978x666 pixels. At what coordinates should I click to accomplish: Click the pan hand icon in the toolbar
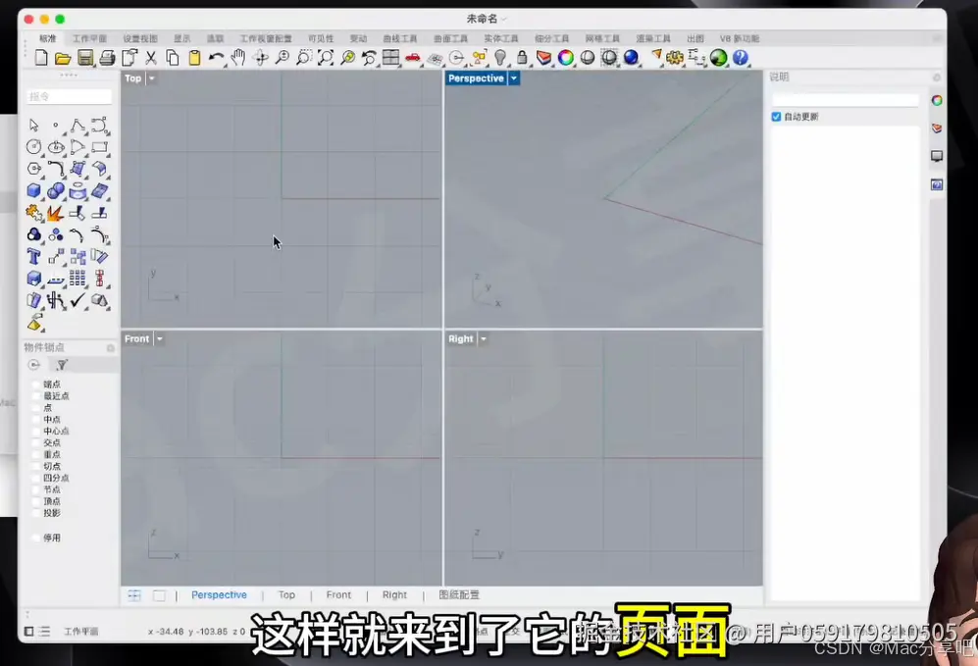click(x=238, y=59)
